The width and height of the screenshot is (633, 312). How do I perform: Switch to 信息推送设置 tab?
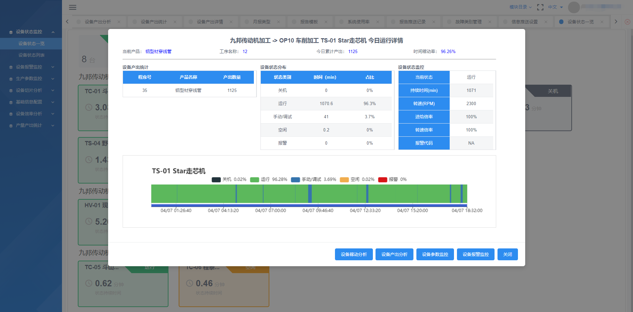point(525,22)
